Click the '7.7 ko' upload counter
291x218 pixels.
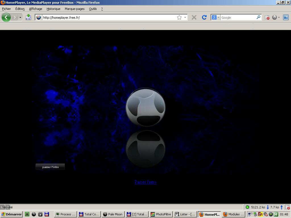[275, 207]
